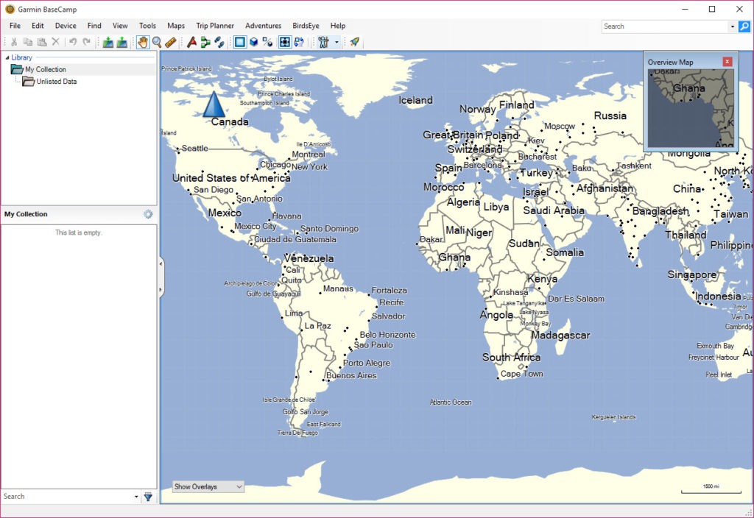
Task: Open the top search box dropdown arrow
Action: click(x=733, y=26)
